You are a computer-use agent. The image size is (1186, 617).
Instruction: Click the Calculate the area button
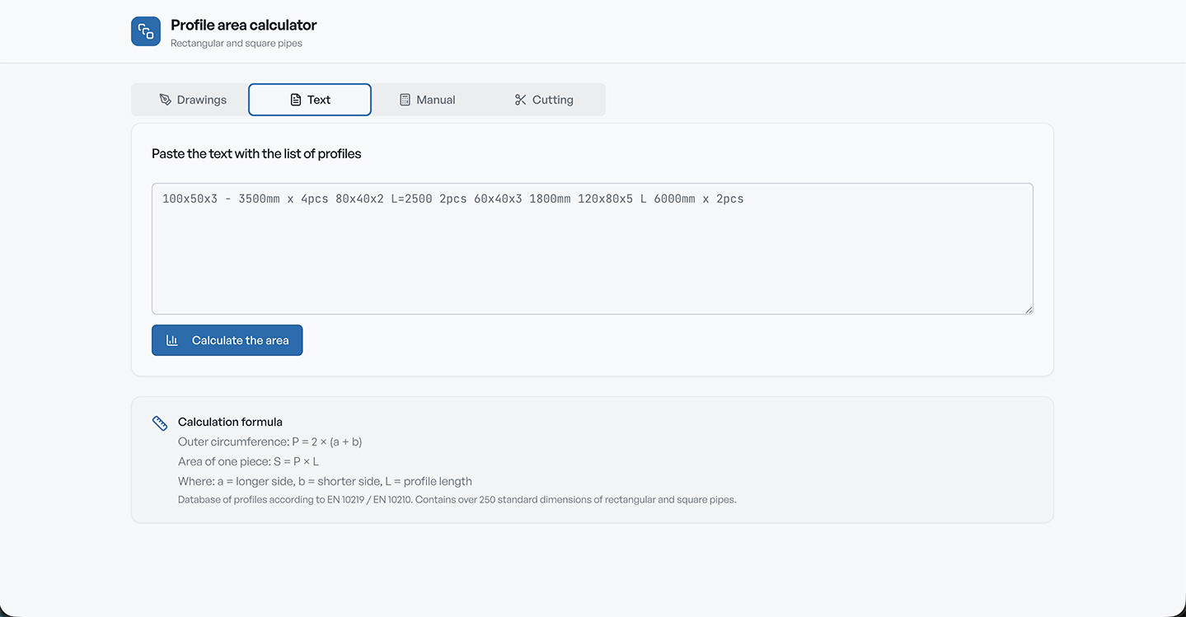pos(227,340)
